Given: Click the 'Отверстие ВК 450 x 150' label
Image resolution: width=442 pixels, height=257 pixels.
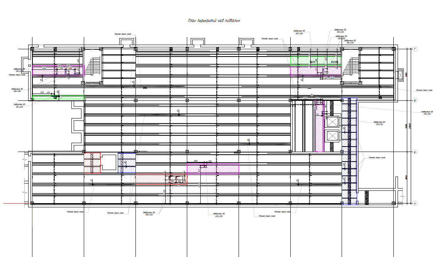Looking at the screenshot, I should coord(379,123).
